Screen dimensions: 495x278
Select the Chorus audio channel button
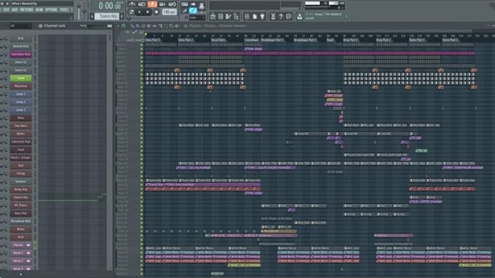coord(20,245)
